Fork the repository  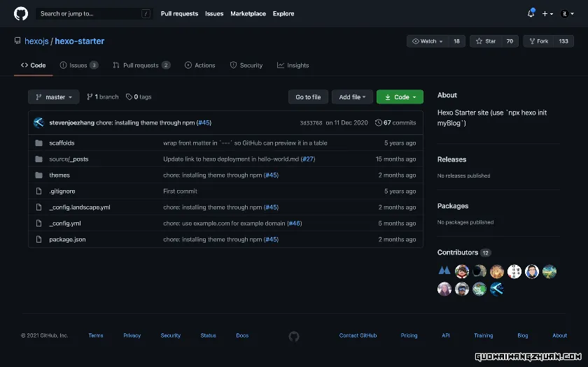coord(538,41)
